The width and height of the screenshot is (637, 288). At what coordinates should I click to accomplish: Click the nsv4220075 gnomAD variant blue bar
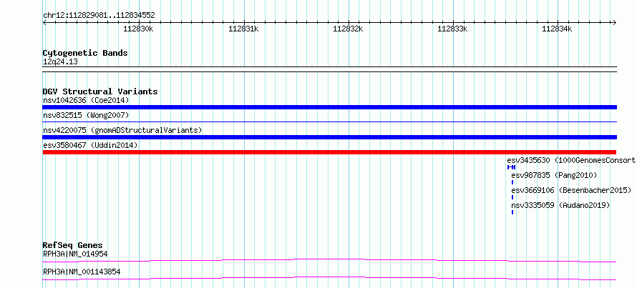[329, 137]
